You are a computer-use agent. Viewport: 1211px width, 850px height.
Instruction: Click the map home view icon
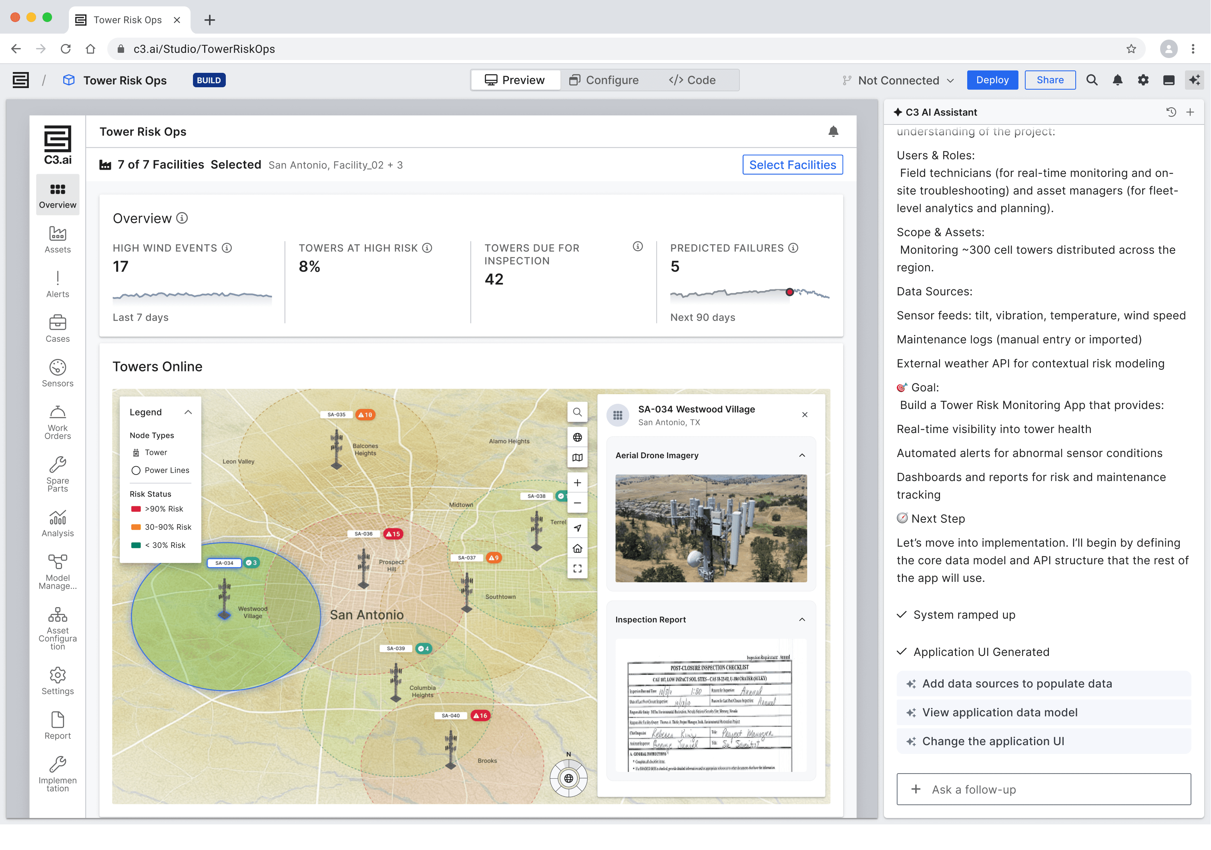[x=577, y=548]
